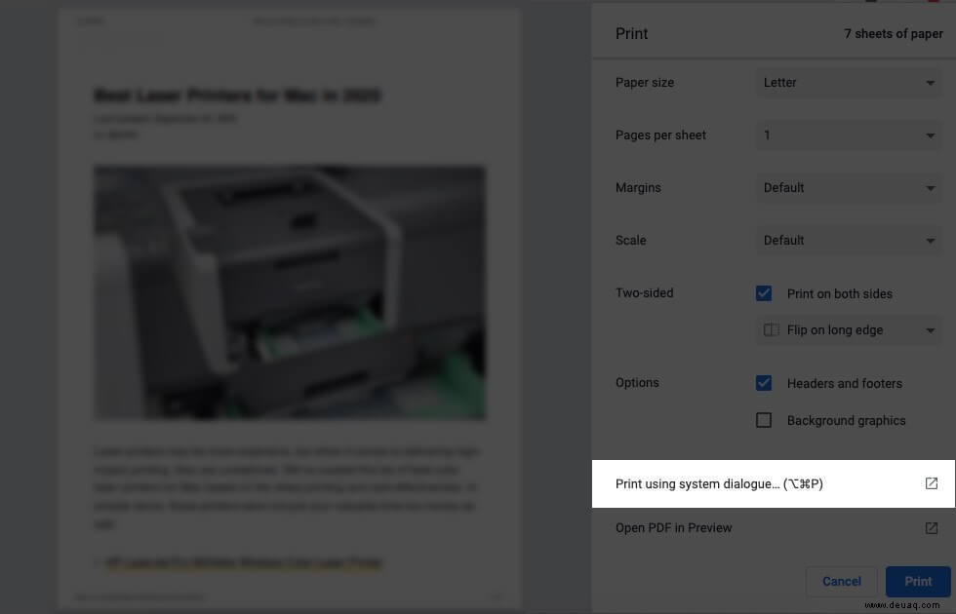This screenshot has width=956, height=614.
Task: Open the Paper size dropdown showing Letter
Action: [x=850, y=82]
